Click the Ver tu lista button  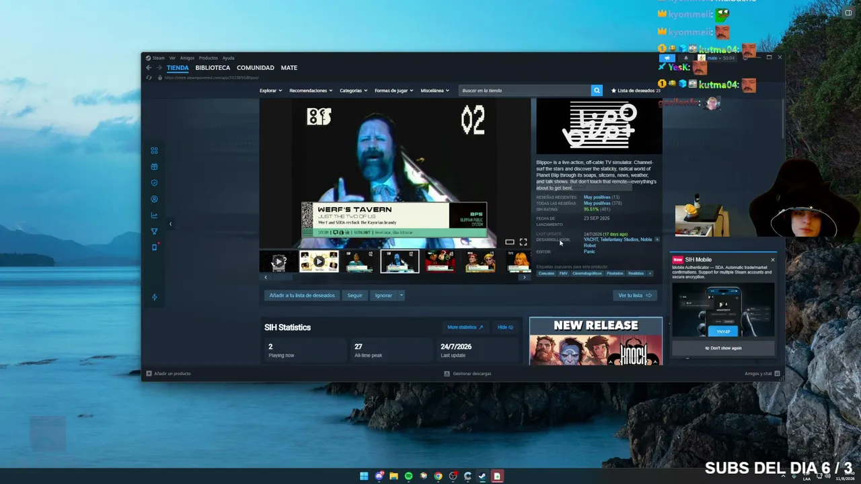point(636,295)
